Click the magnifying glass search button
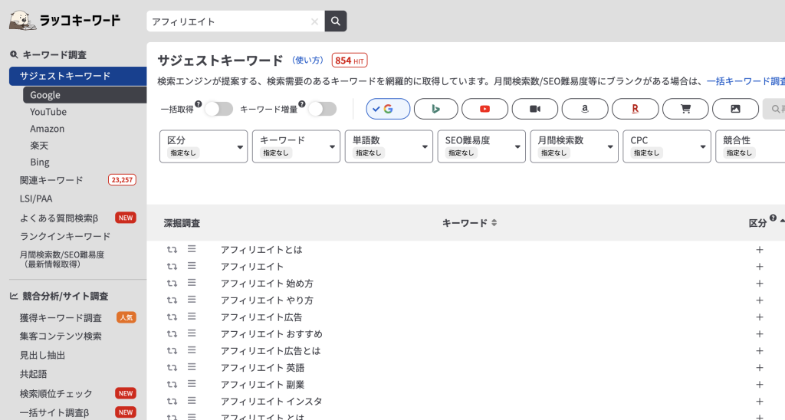 click(336, 21)
